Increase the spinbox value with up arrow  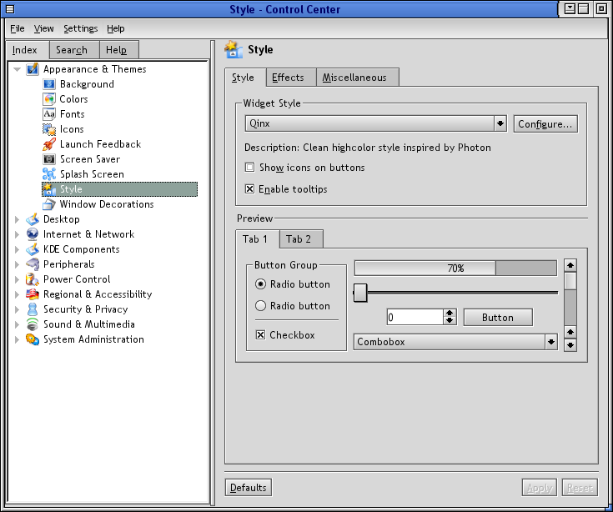450,313
